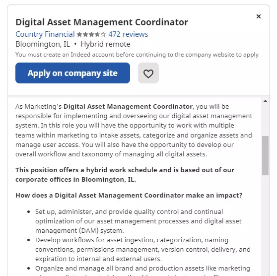Close the job details panel
277x276 pixels.
click(x=259, y=16)
